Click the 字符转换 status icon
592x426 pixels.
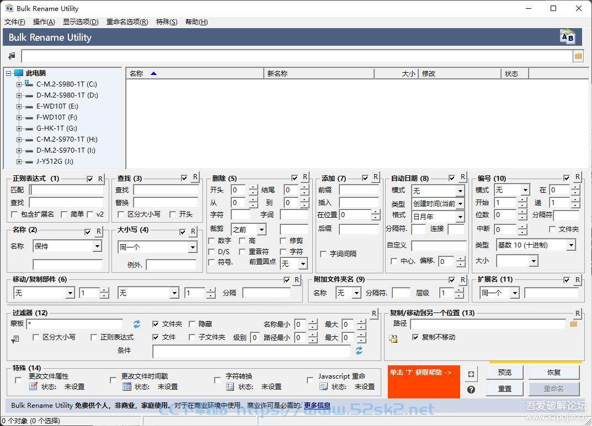(230, 386)
